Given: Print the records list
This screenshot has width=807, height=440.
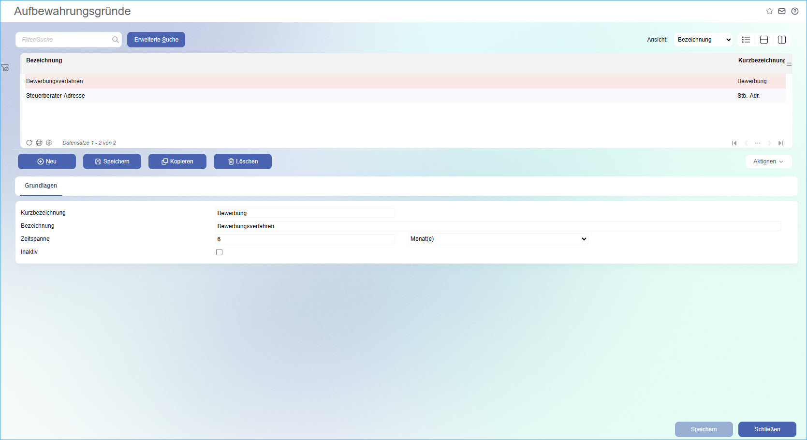Looking at the screenshot, I should coord(39,143).
